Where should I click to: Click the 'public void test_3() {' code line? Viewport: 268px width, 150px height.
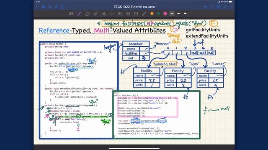click(x=126, y=95)
